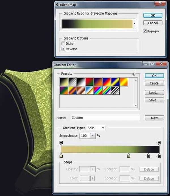The image size is (170, 196).
Task: Pick the Red, Green gradient preset
Action: pyautogui.click(x=90, y=82)
